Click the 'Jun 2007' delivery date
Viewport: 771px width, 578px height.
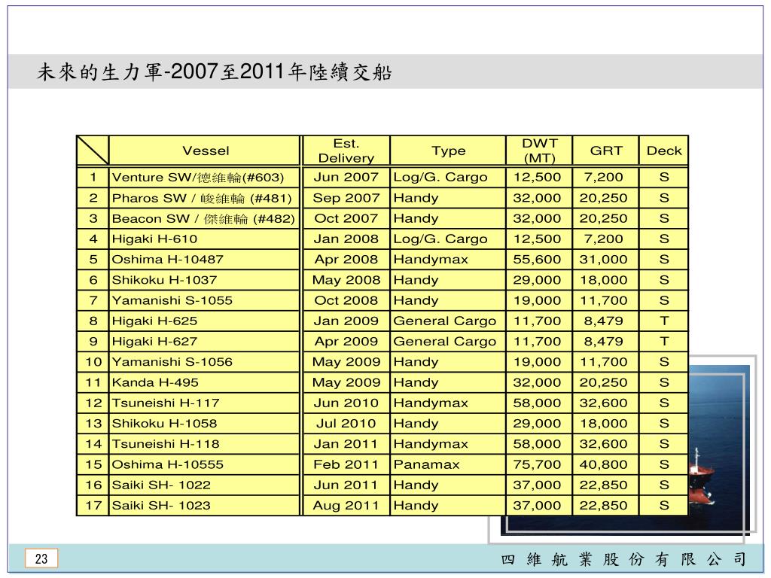pyautogui.click(x=346, y=178)
